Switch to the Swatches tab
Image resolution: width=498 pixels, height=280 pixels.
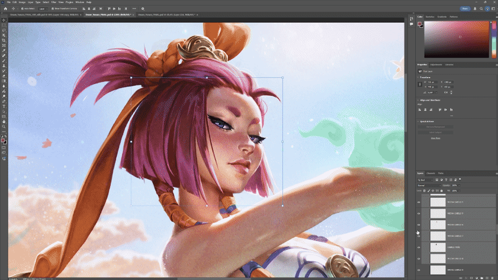pyautogui.click(x=430, y=17)
